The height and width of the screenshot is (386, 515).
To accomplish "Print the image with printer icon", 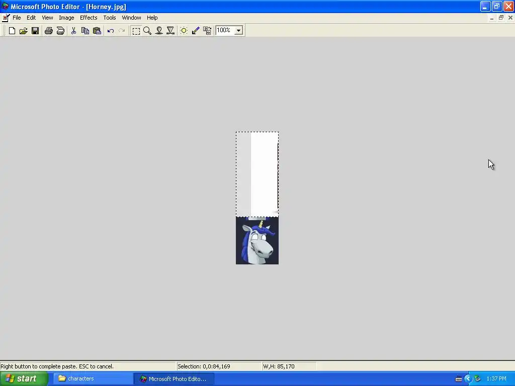I will click(49, 31).
